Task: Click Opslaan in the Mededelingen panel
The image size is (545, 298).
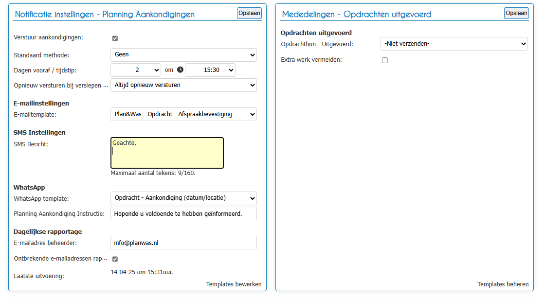Action: click(x=516, y=13)
